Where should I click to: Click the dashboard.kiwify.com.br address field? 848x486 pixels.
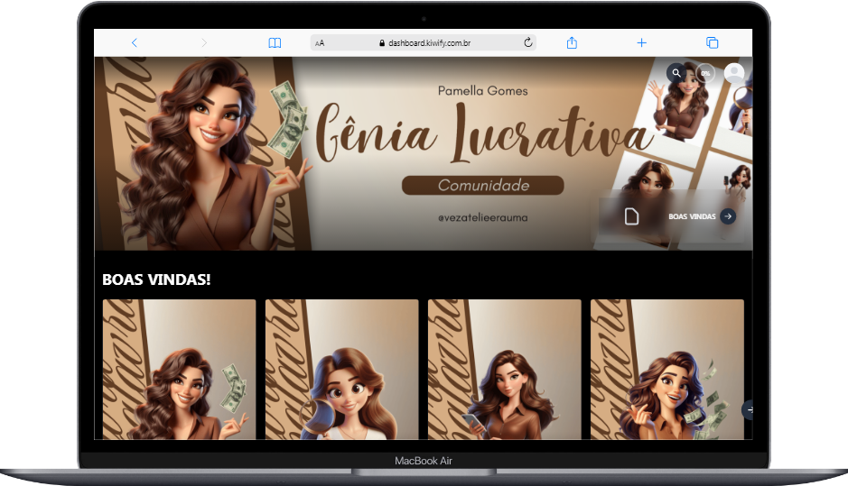(x=429, y=42)
